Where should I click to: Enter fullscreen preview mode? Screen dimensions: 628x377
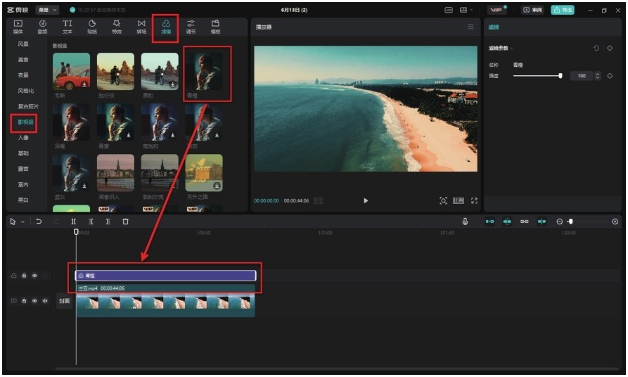(x=474, y=200)
